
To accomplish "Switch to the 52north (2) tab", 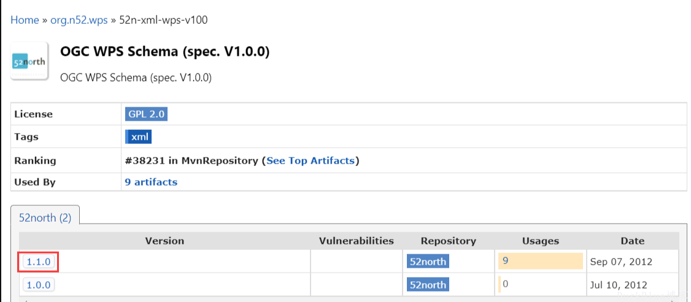I will (x=45, y=217).
